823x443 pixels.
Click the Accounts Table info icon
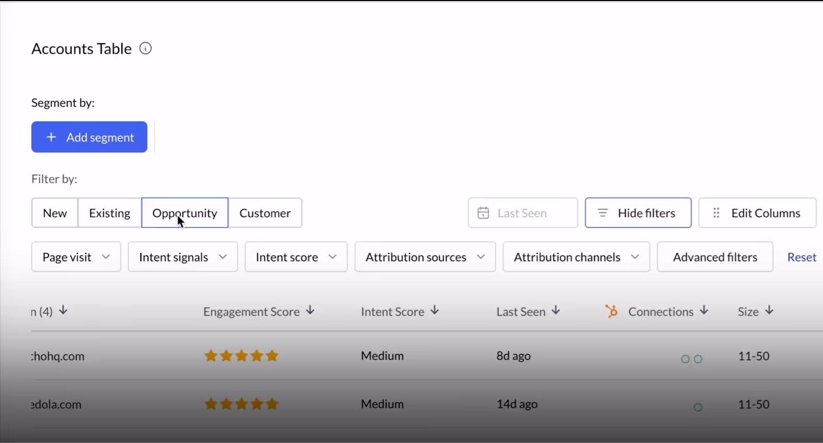click(146, 48)
